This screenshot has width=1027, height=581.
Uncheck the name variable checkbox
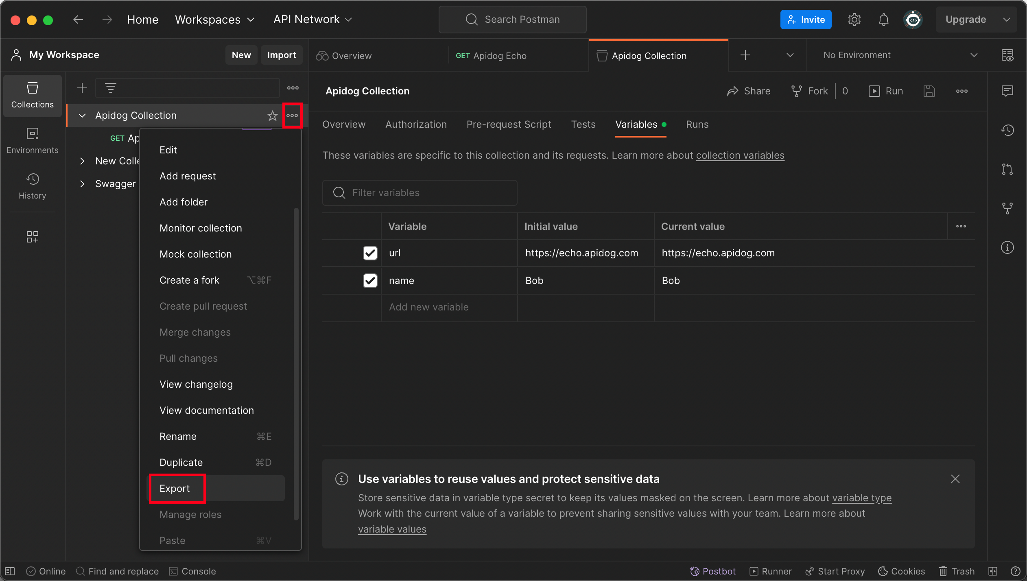click(x=370, y=281)
